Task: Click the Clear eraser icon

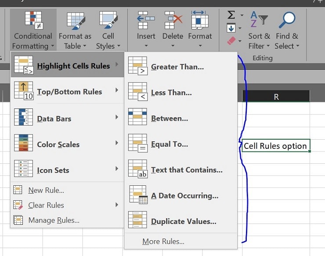Action: point(231,41)
